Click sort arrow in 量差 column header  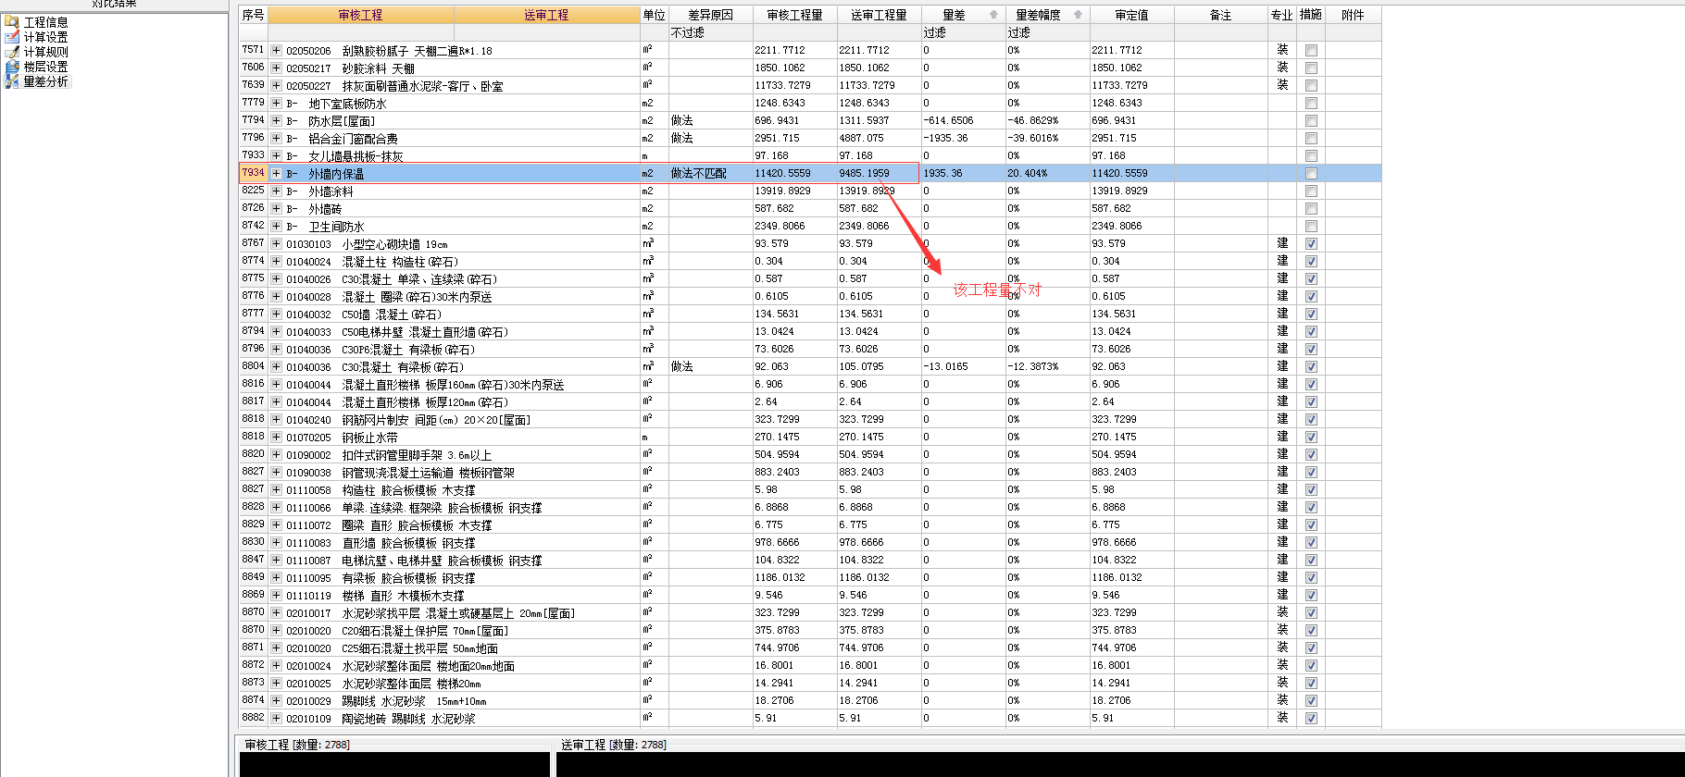[x=994, y=15]
